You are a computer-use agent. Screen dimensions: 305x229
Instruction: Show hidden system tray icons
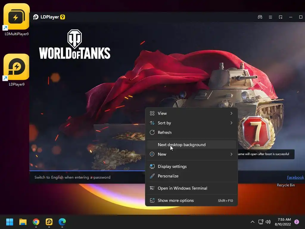click(x=253, y=222)
